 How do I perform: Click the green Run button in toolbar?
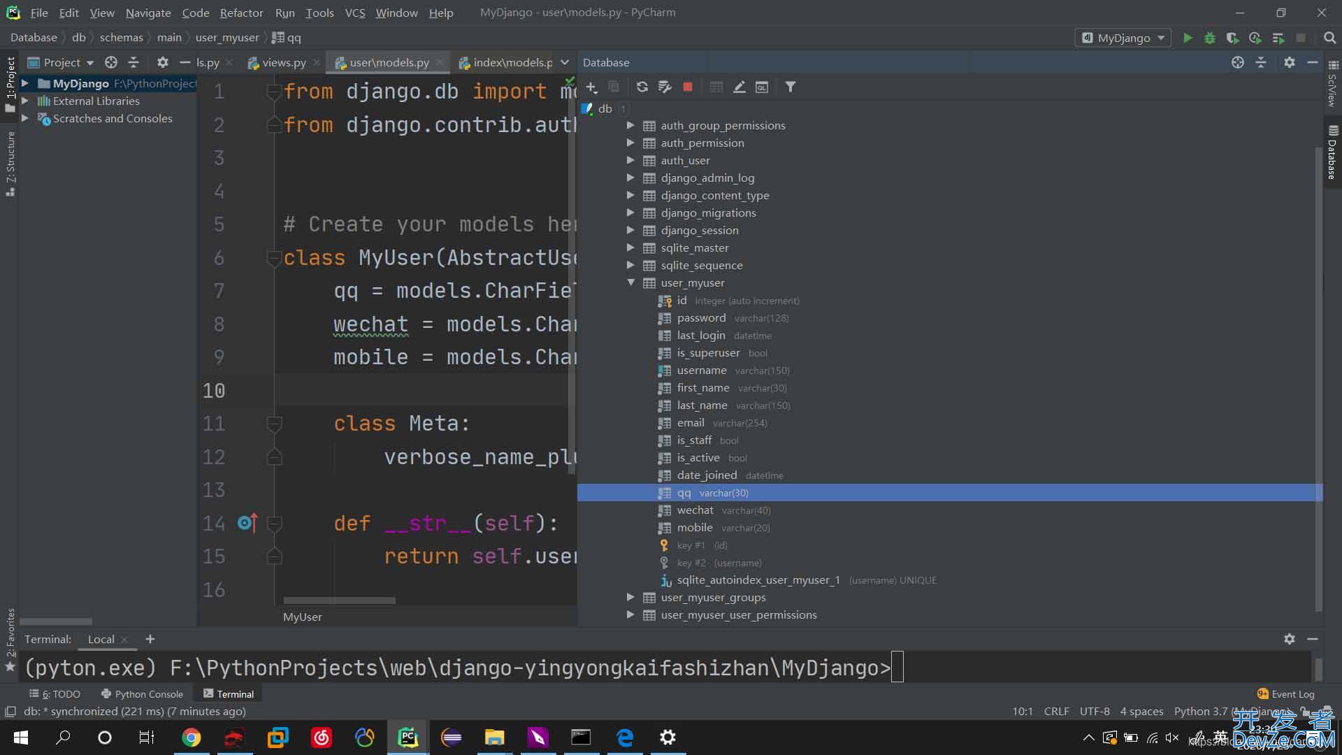tap(1188, 38)
